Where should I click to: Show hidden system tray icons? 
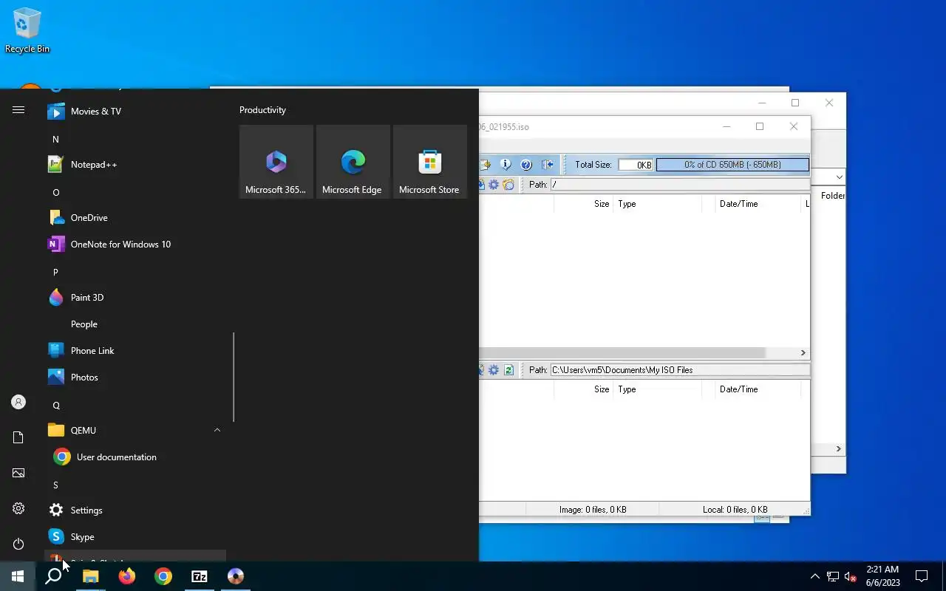coord(814,576)
